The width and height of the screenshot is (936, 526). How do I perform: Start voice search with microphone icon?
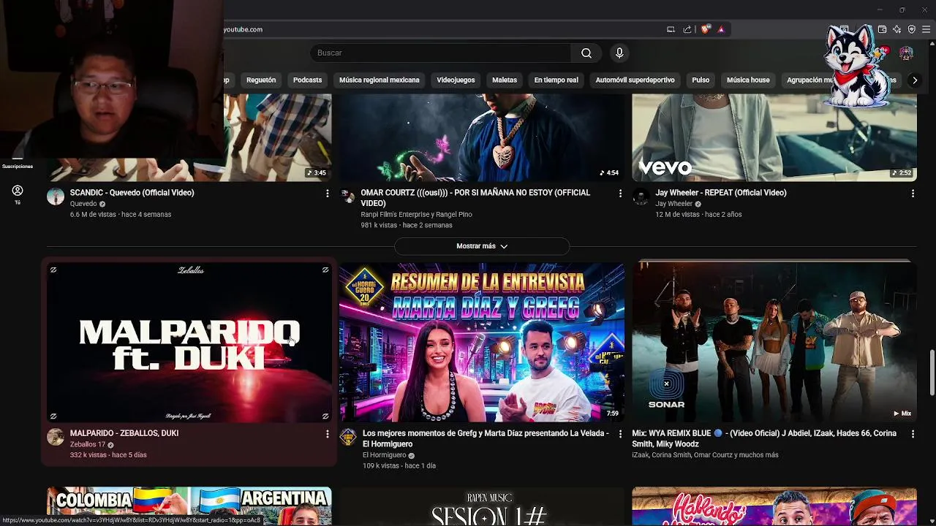[x=619, y=53]
